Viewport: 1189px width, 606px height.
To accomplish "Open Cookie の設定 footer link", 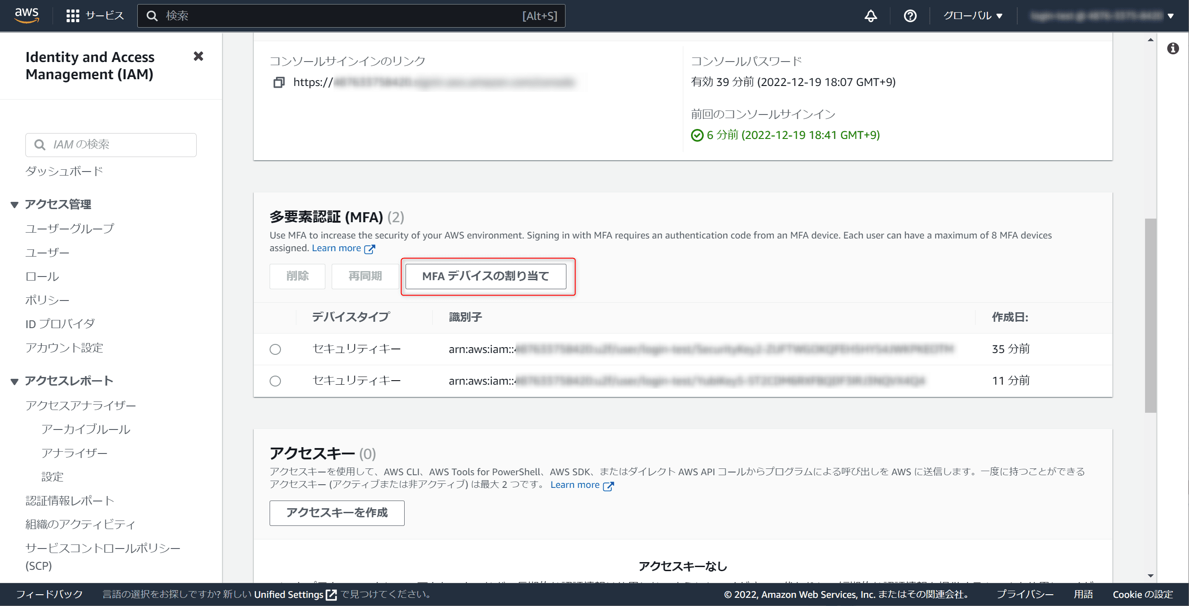I will (1143, 595).
